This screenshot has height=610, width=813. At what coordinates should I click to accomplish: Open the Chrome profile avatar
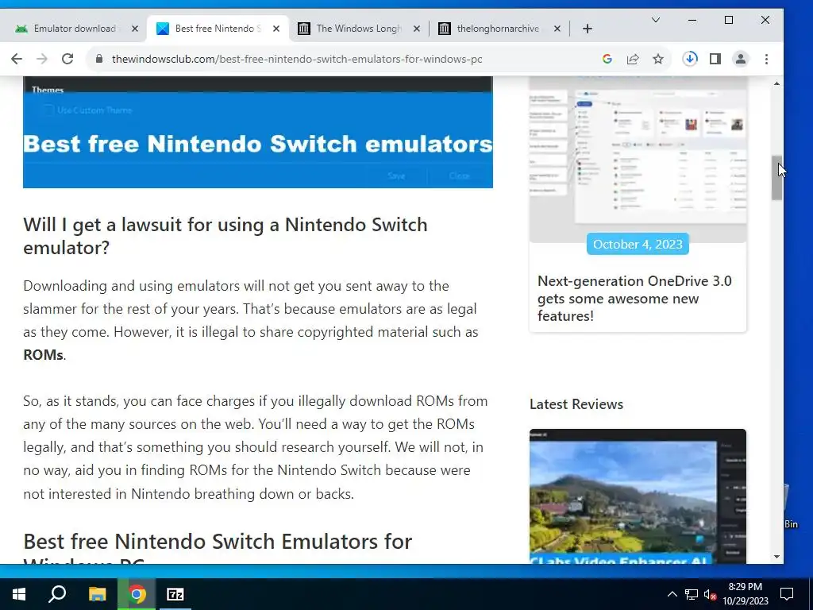pos(741,59)
